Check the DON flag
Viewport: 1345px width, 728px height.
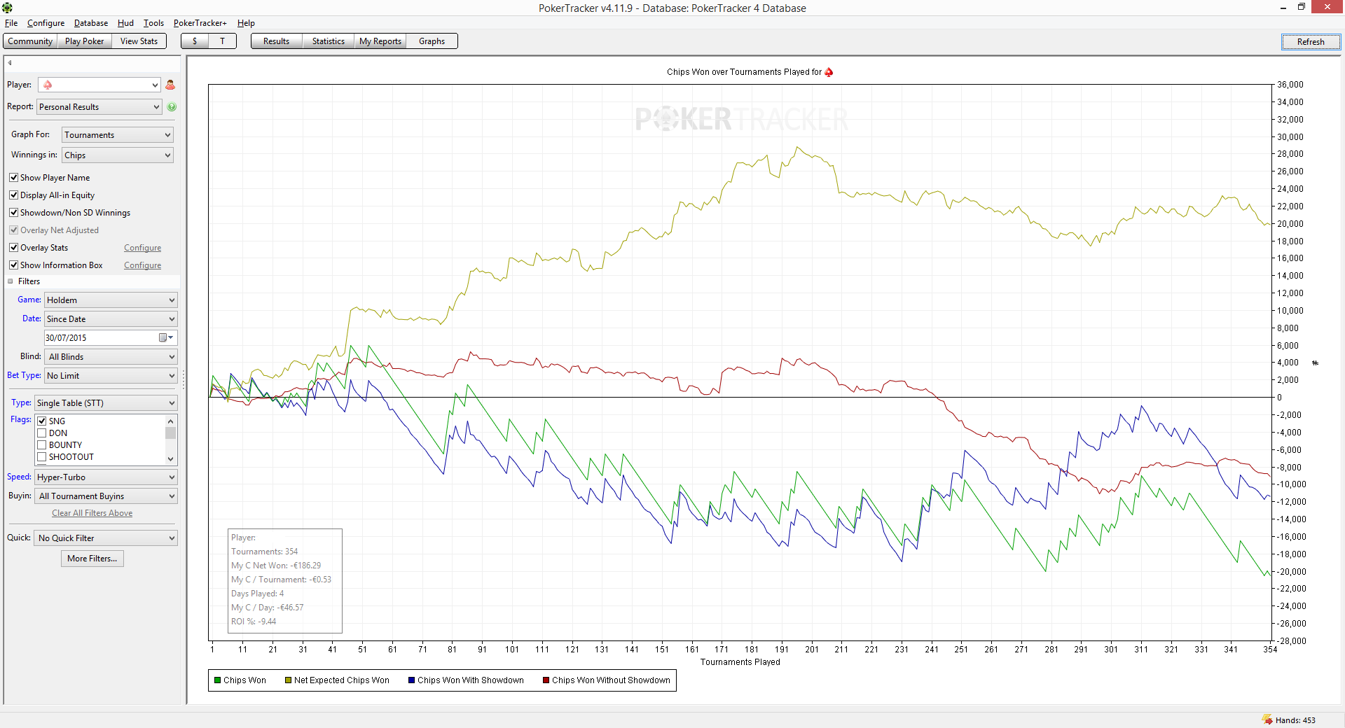click(42, 433)
